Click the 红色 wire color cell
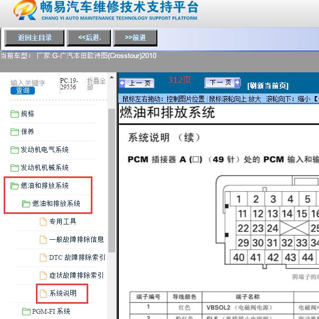This screenshot has width=319, height=319. (184, 307)
